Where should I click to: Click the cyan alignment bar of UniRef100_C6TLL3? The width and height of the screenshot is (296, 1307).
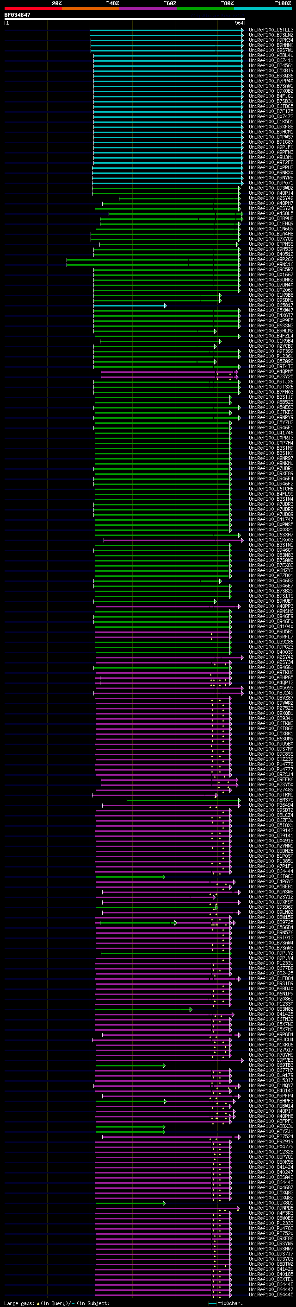(166, 30)
